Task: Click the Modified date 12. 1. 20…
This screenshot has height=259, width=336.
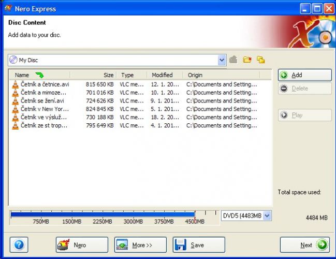Action: click(x=165, y=84)
